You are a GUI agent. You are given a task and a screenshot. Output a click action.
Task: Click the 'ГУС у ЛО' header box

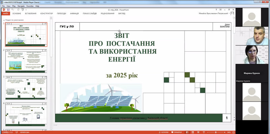67,27
